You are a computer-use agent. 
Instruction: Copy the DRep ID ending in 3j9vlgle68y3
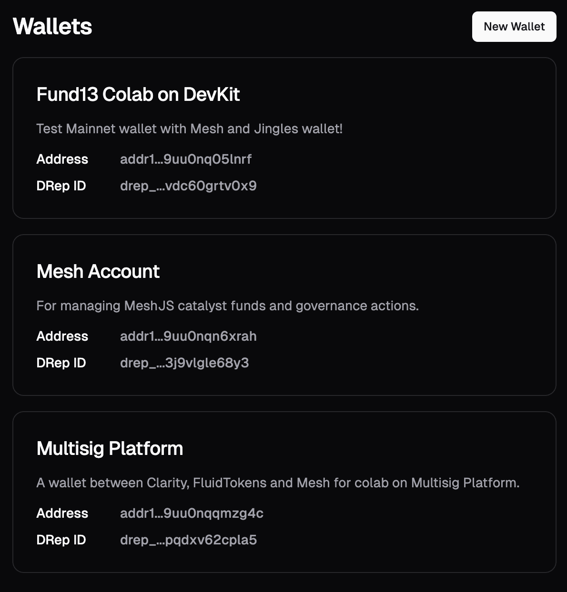click(184, 363)
